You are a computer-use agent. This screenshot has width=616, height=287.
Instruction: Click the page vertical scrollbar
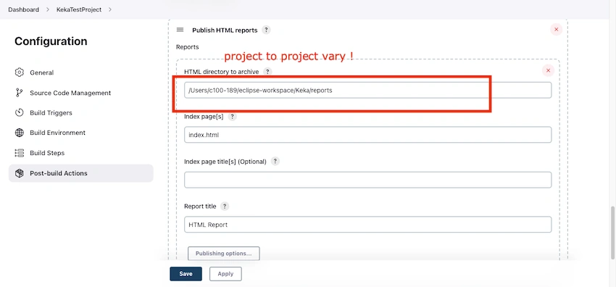click(613, 233)
